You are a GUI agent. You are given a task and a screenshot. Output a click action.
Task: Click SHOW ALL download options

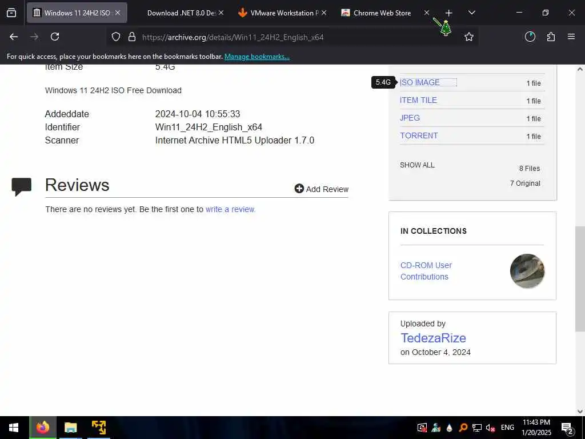click(417, 165)
